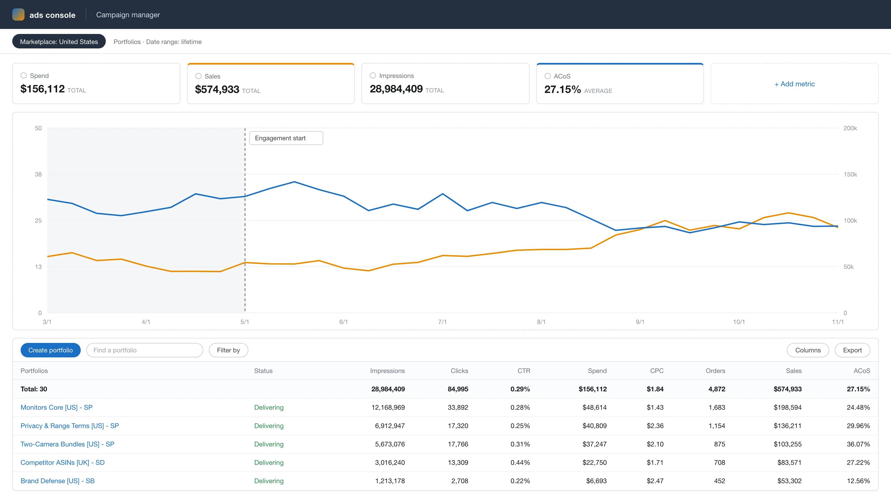Click the $2.36 CPC cell
Screen dimensions: 891x501
pos(655,426)
